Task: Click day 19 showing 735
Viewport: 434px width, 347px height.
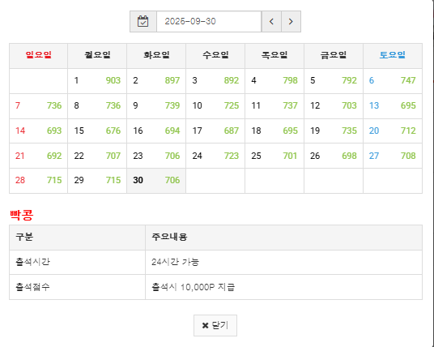Action: click(334, 131)
